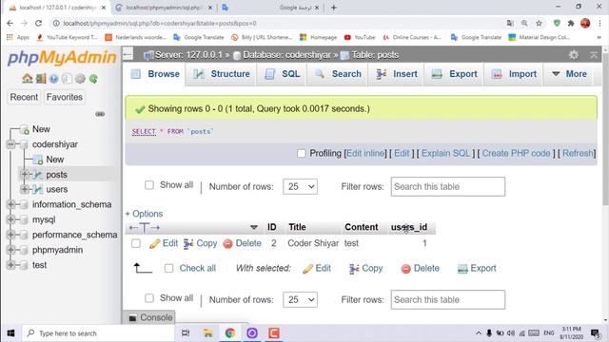
Task: Click the Windows taskbar search box
Action: tap(98, 333)
